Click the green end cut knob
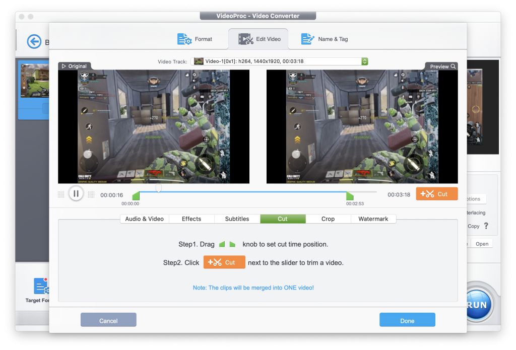The height and width of the screenshot is (350, 516). pos(350,196)
